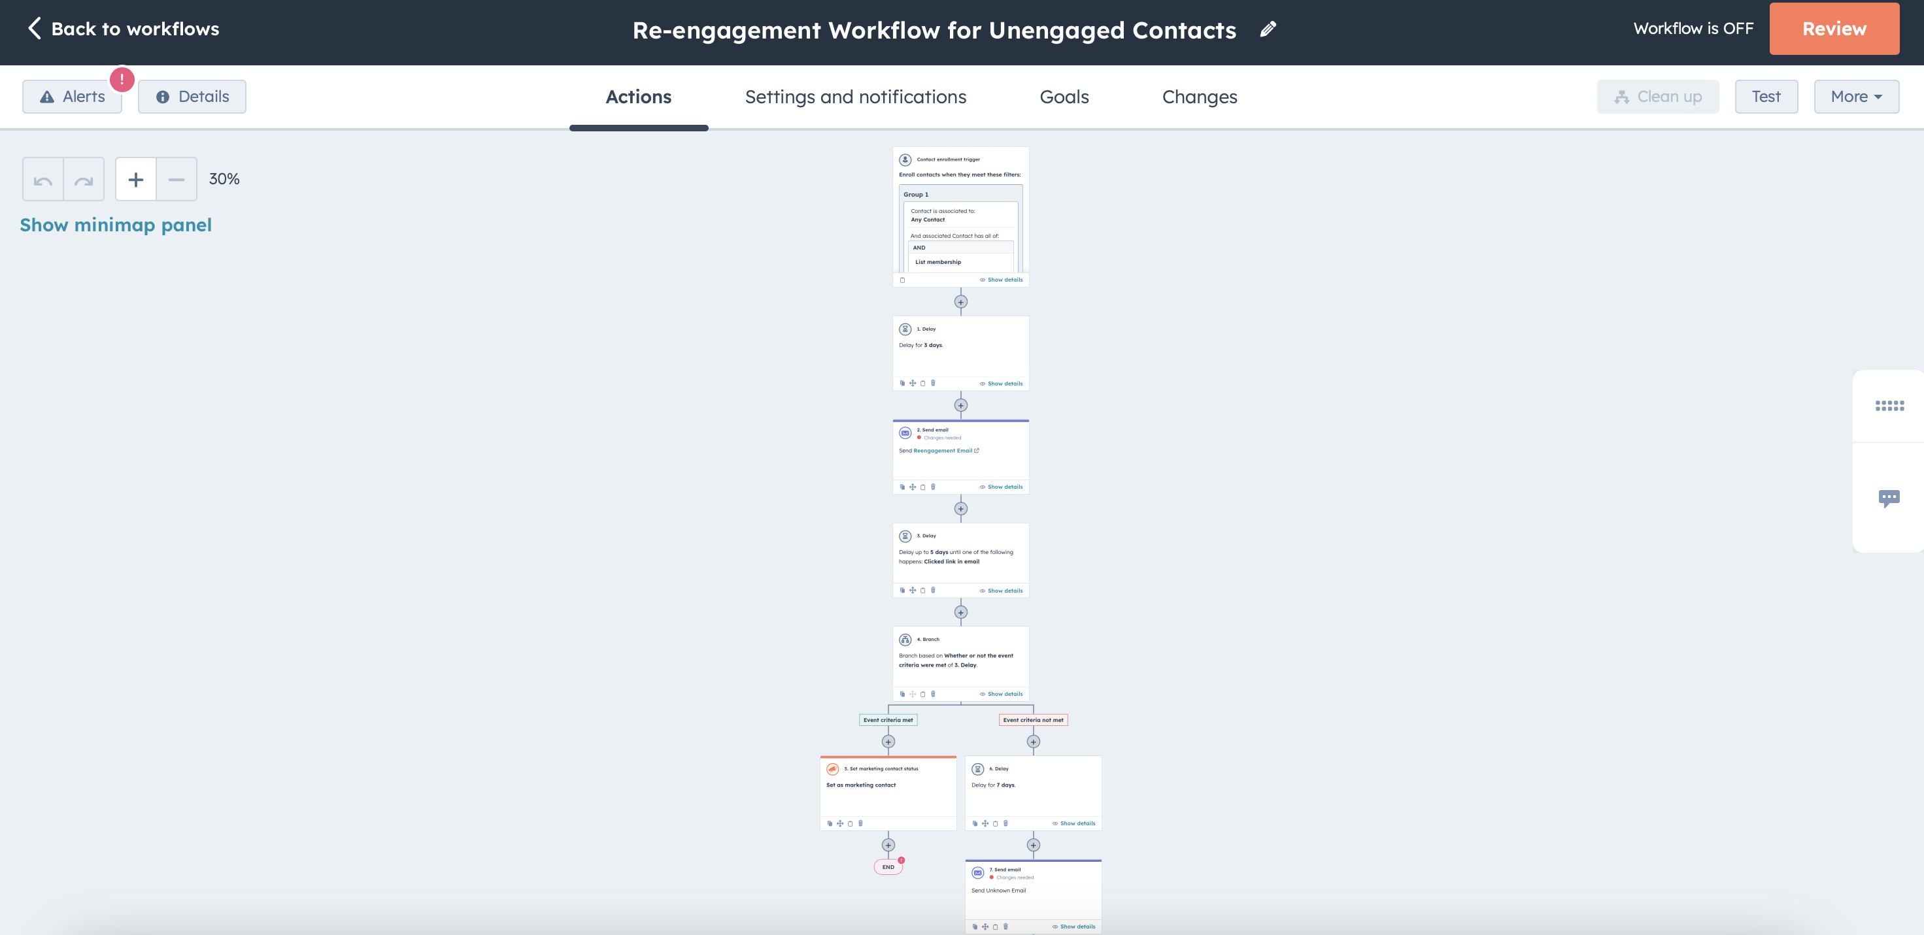Open the Changes tab

pos(1199,96)
